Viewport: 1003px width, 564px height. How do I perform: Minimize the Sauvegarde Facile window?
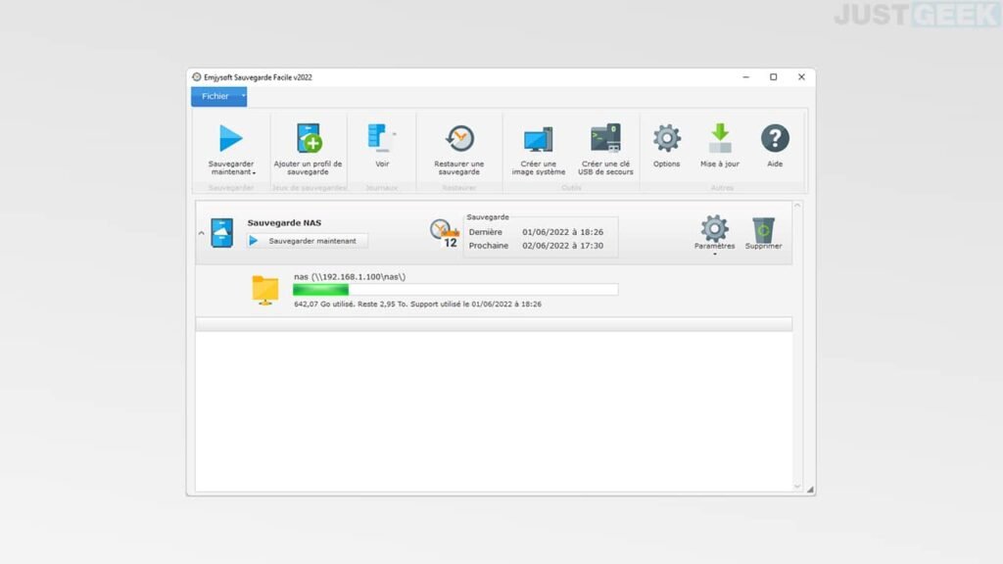pos(745,77)
